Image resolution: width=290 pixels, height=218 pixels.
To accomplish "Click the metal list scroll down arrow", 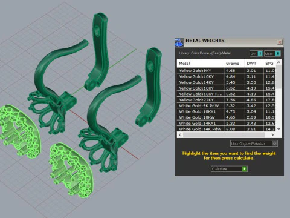I will 279,129.
